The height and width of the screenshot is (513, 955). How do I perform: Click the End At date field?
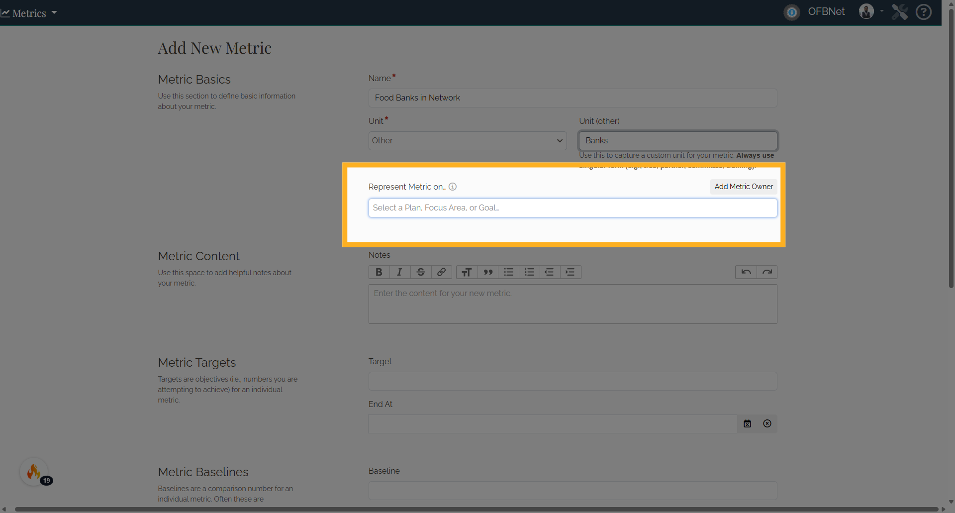[553, 424]
